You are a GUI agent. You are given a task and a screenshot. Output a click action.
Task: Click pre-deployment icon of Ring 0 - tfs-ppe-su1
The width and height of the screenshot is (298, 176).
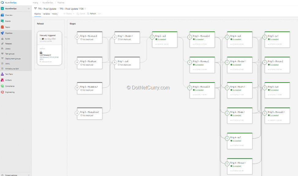coord(77,88)
